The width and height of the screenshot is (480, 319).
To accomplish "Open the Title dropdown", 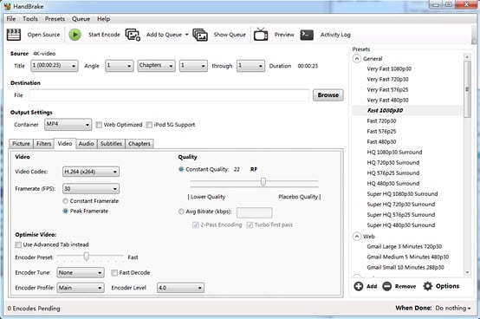I will click(x=55, y=66).
